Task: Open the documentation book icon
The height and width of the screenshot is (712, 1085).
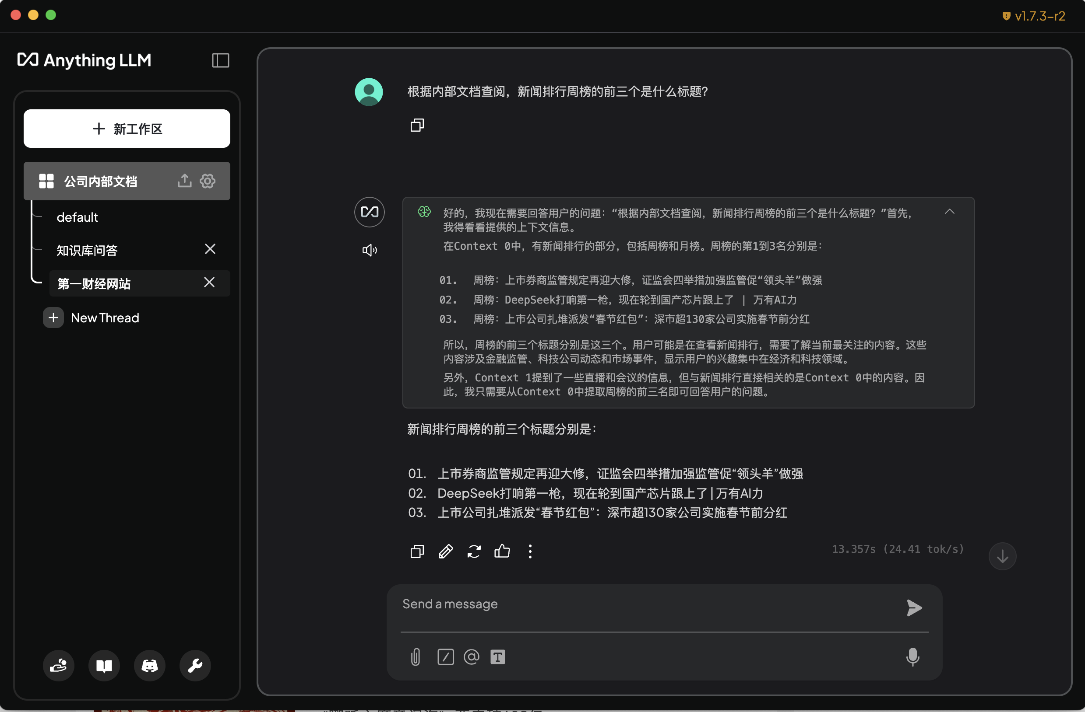Action: [104, 666]
